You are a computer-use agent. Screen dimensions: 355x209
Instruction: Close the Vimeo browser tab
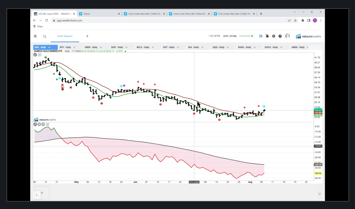[x=119, y=14]
